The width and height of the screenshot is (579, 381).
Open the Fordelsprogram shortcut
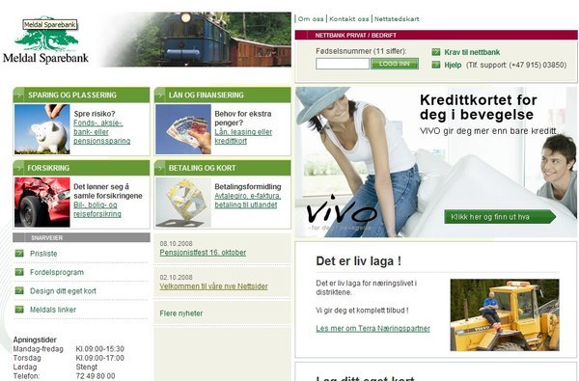(57, 272)
